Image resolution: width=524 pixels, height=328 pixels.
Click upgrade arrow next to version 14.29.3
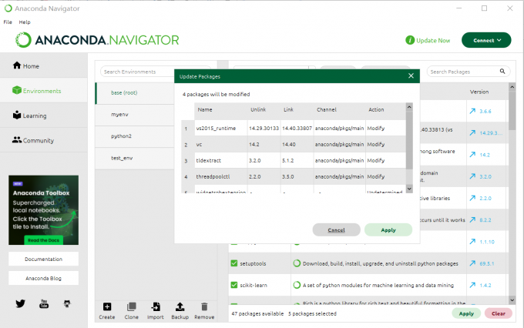pyautogui.click(x=472, y=133)
